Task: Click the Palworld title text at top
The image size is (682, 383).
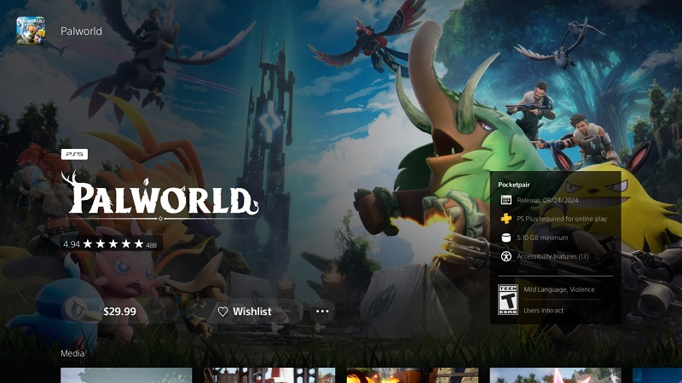Action: click(x=81, y=31)
